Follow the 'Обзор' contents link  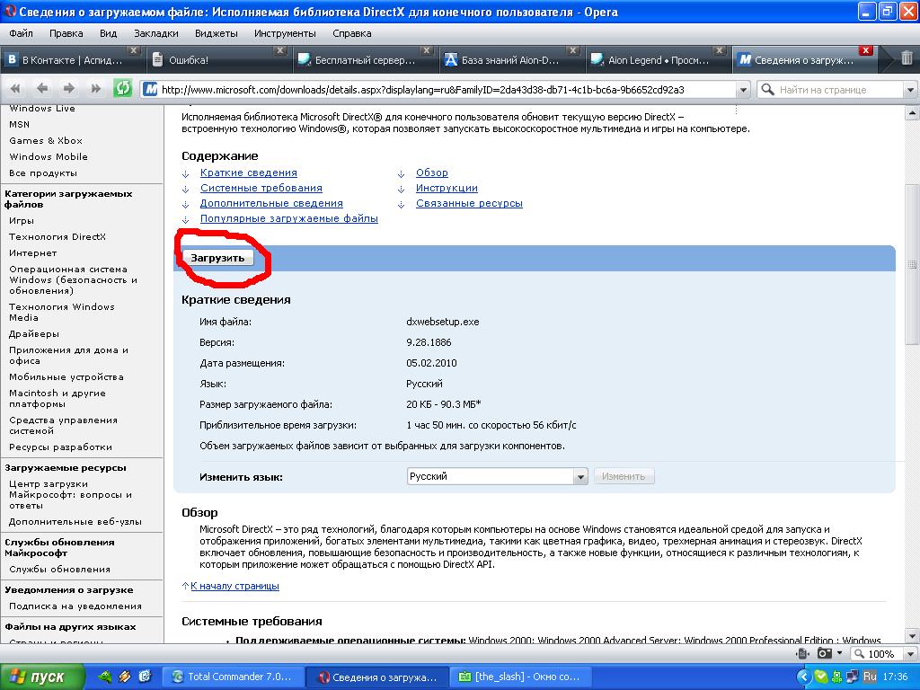point(432,172)
